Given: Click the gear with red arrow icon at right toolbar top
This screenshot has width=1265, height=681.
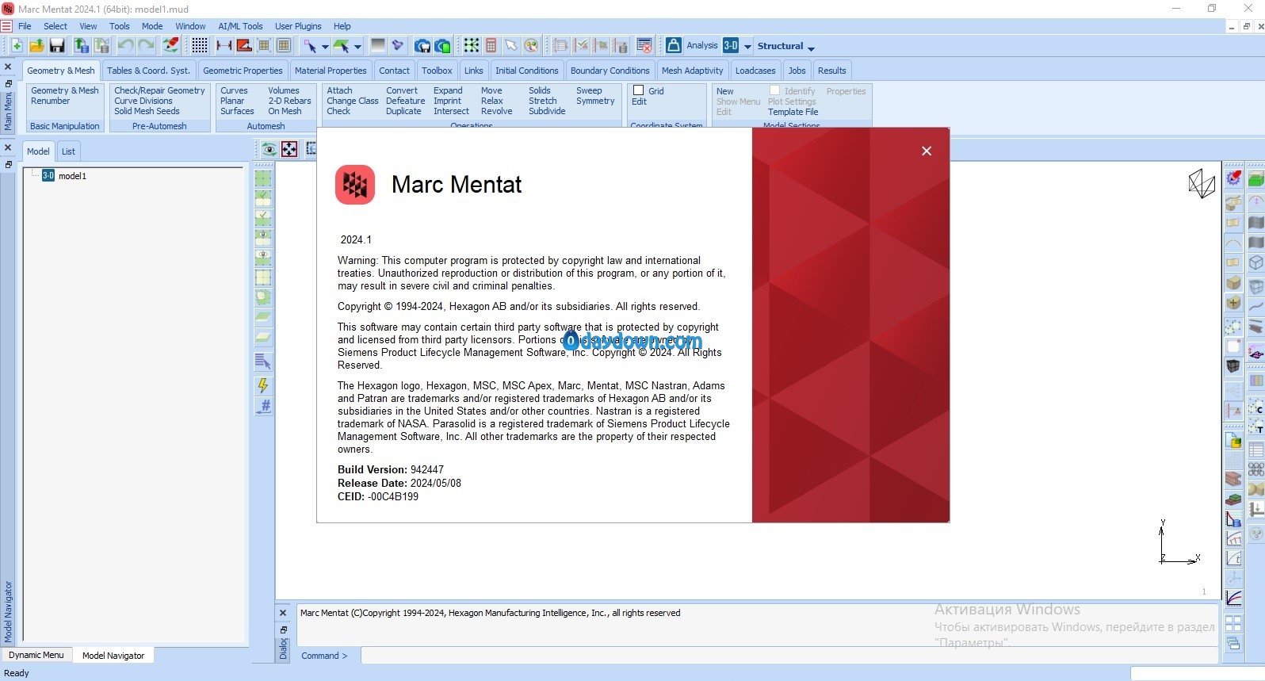Looking at the screenshot, I should [x=1233, y=179].
